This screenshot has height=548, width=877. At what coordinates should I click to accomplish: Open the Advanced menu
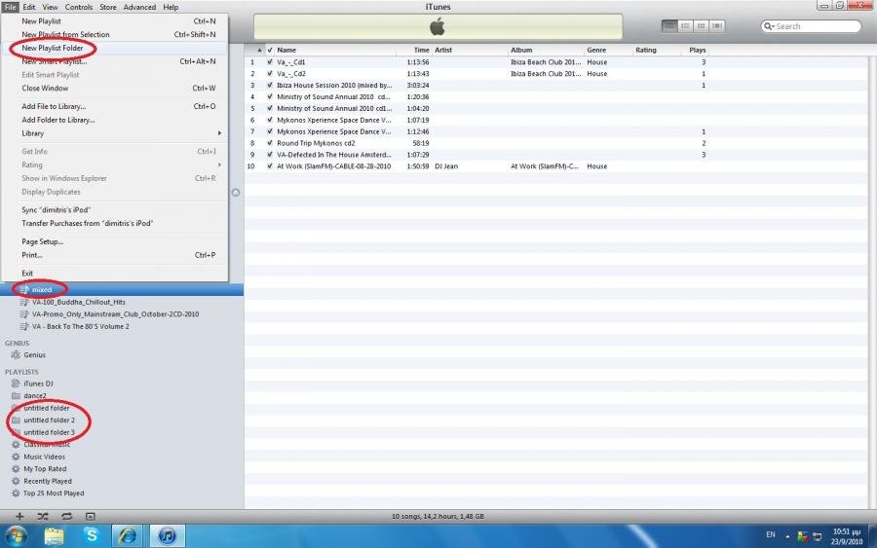(x=139, y=7)
